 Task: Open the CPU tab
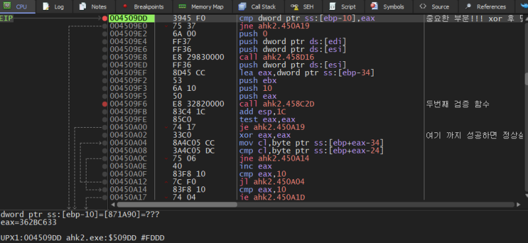[17, 7]
